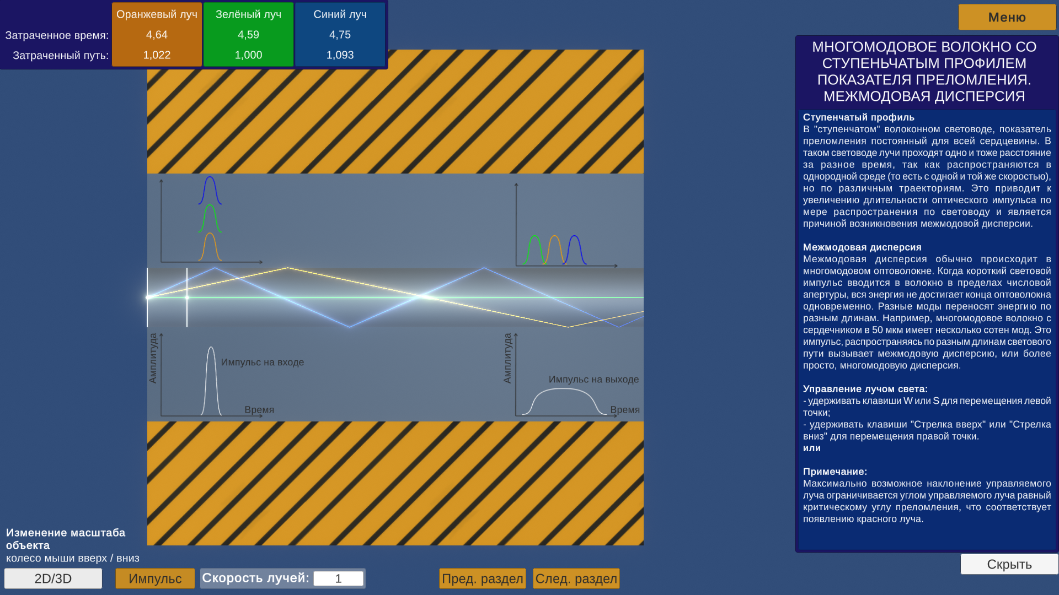
Task: Click the Межмодовая дисперсия heading text
Action: pos(862,247)
